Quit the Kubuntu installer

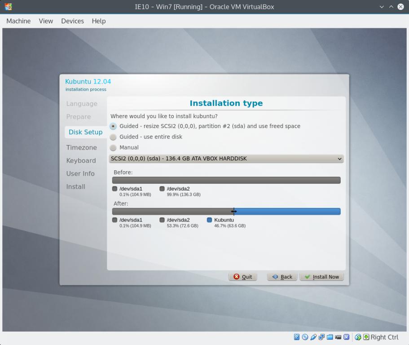click(242, 277)
